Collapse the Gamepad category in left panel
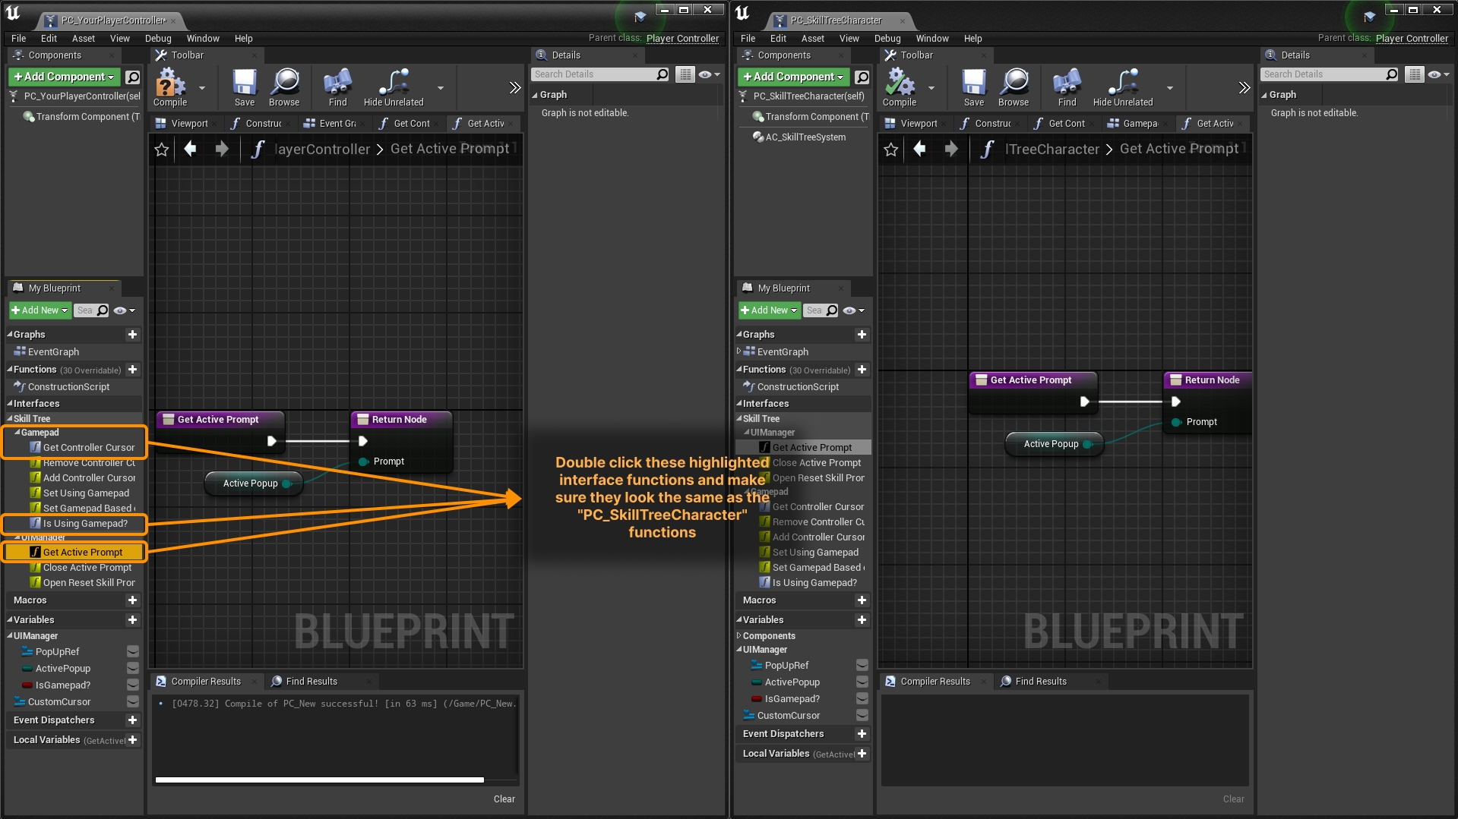 (17, 433)
